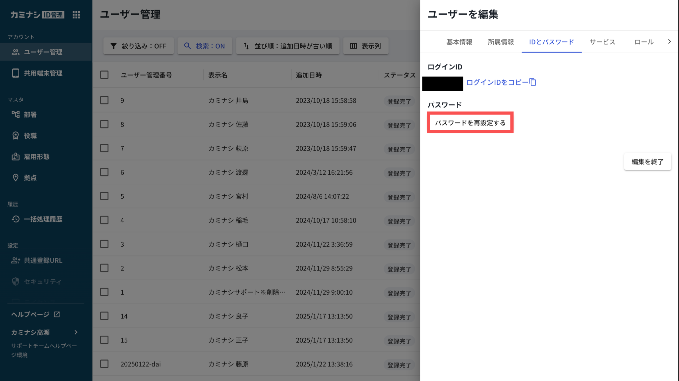Click the copy login ID icon
This screenshot has width=679, height=381.
533,82
